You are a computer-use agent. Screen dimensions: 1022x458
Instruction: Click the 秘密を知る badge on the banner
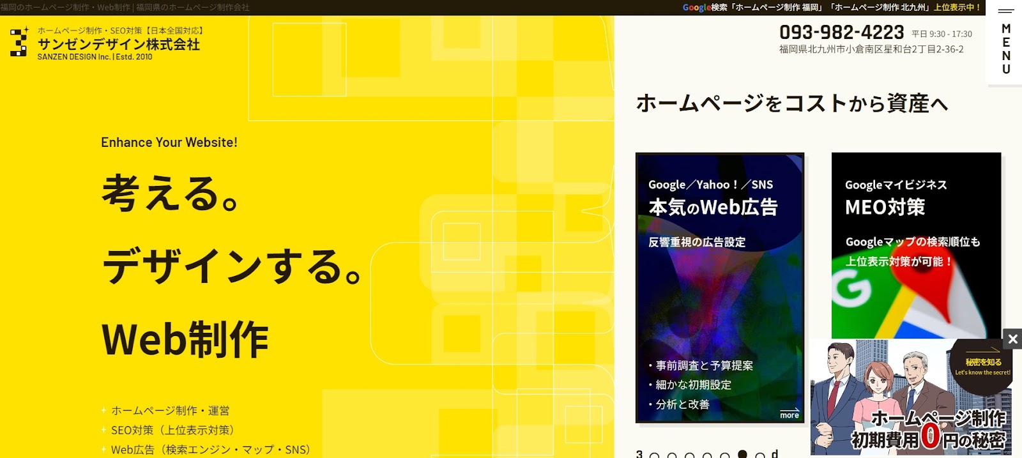click(x=982, y=365)
